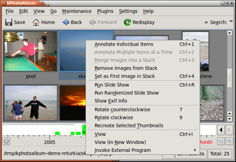Open the Settings menu

click(x=128, y=11)
